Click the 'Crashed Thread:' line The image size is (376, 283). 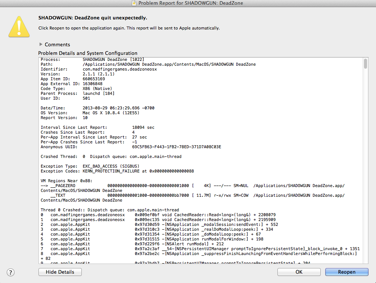pos(111,156)
